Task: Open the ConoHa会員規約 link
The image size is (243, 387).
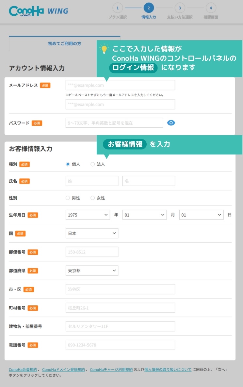Action: (23, 369)
